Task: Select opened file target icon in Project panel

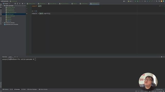Action: point(15,4)
